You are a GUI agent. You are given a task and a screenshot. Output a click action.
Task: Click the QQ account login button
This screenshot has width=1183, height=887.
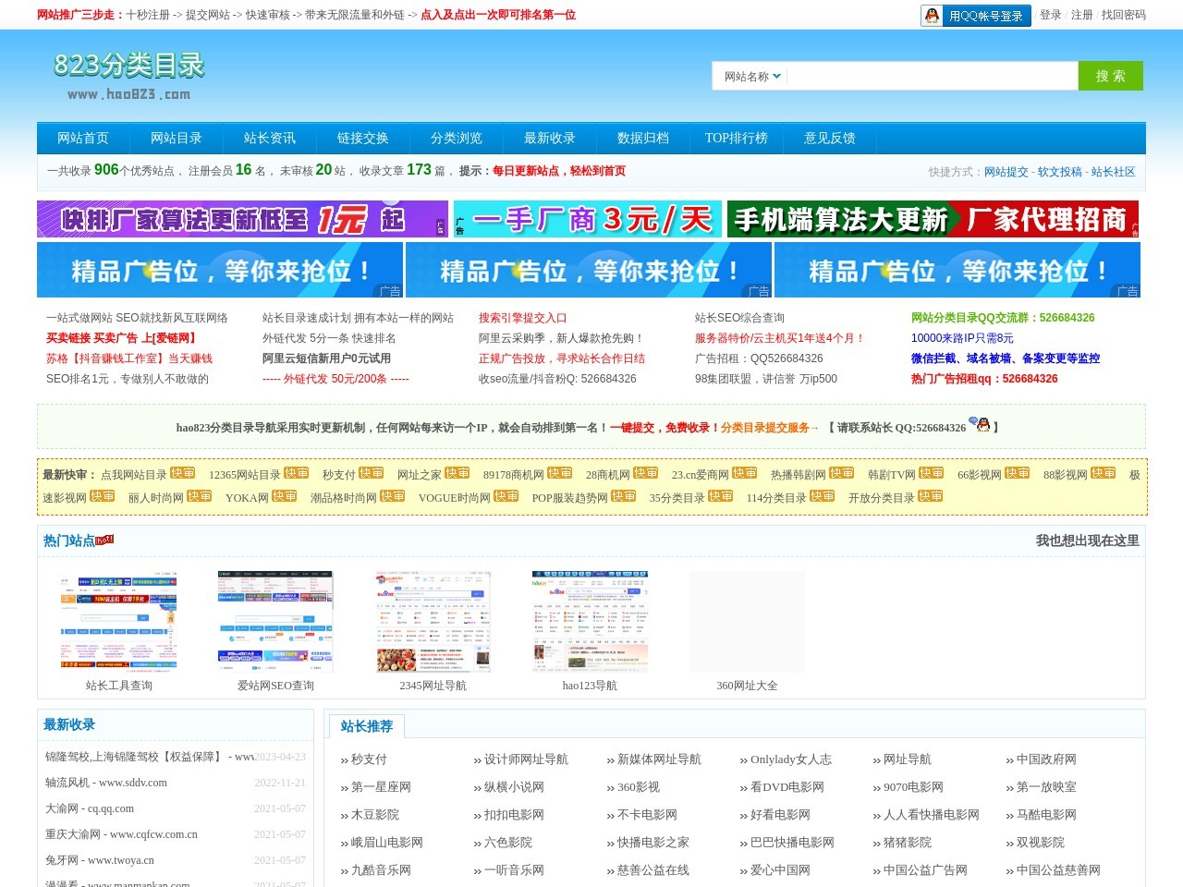coord(975,16)
